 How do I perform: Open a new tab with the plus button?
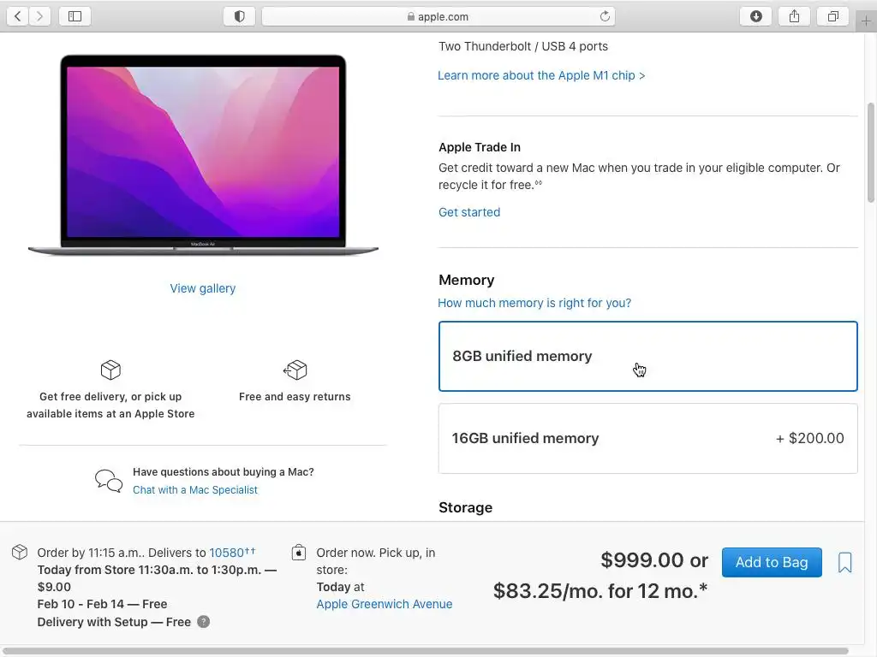point(866,21)
